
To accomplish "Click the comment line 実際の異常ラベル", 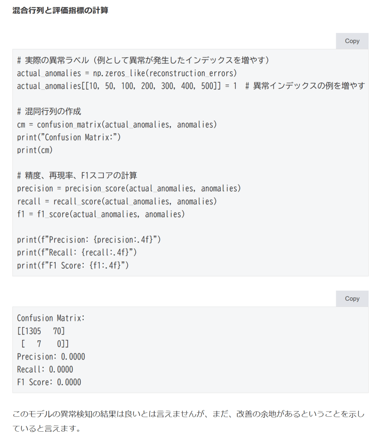I will tap(143, 60).
